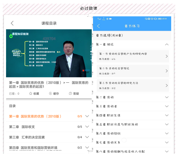178x158 pixels.
Task: Expand 第七章 劳动关系 chapter
Action: click(166, 143)
